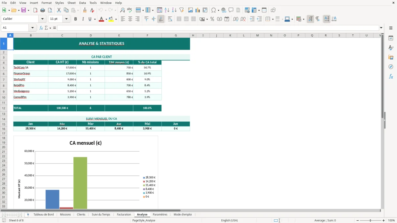
Task: Apply yellow Background Color swatch
Action: [x=111, y=19]
